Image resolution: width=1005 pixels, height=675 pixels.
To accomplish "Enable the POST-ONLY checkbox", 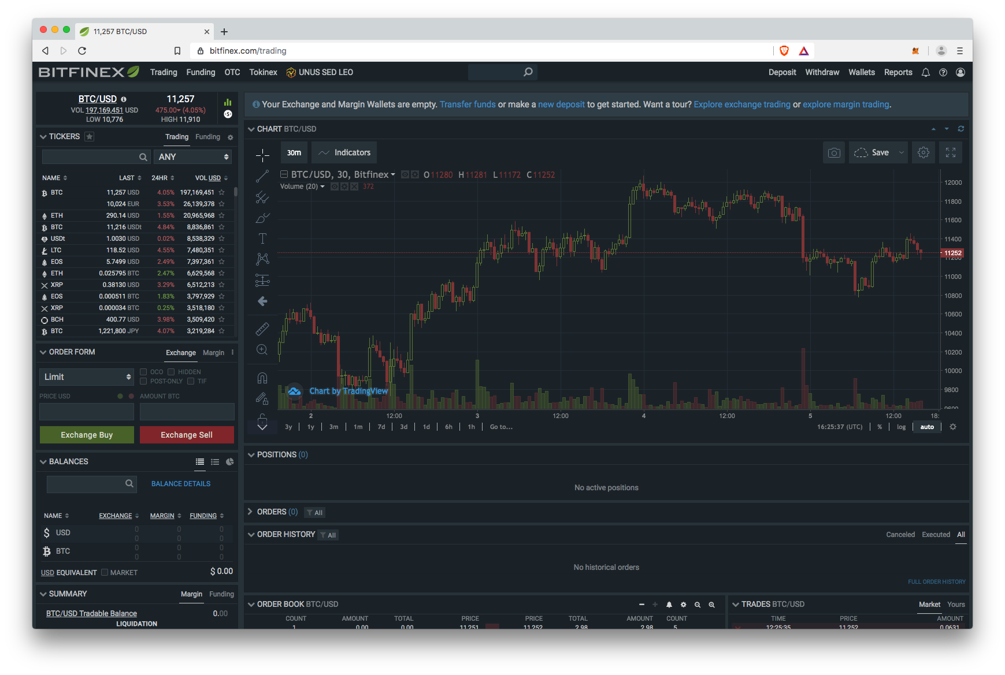I will tap(143, 381).
